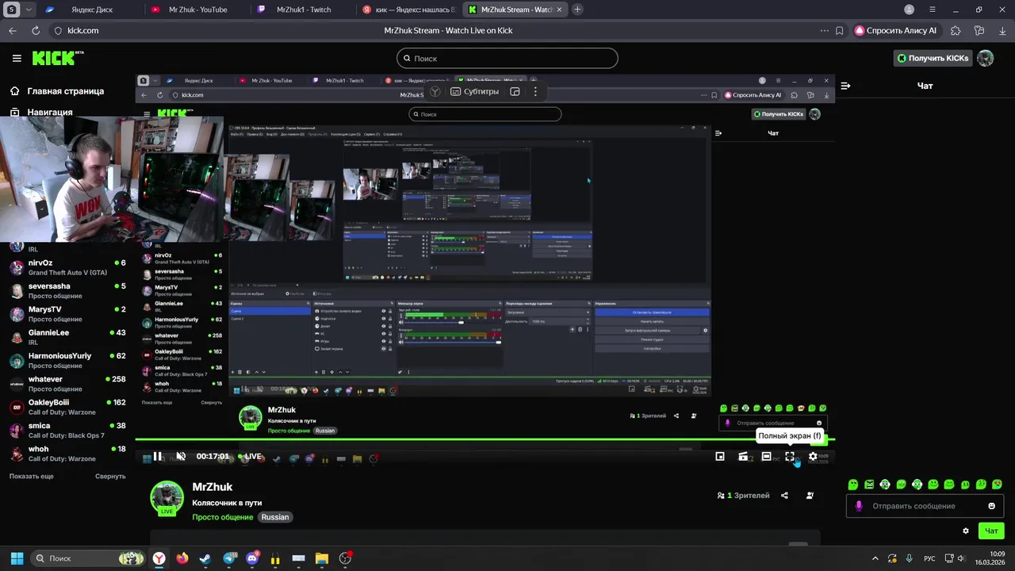Unmute the stream audio

[181, 456]
